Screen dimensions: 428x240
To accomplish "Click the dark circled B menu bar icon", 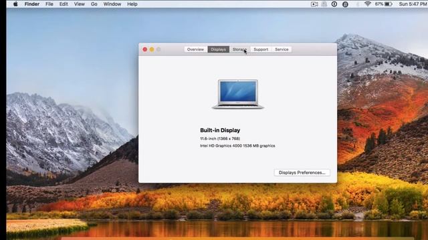I will pyautogui.click(x=345, y=4).
